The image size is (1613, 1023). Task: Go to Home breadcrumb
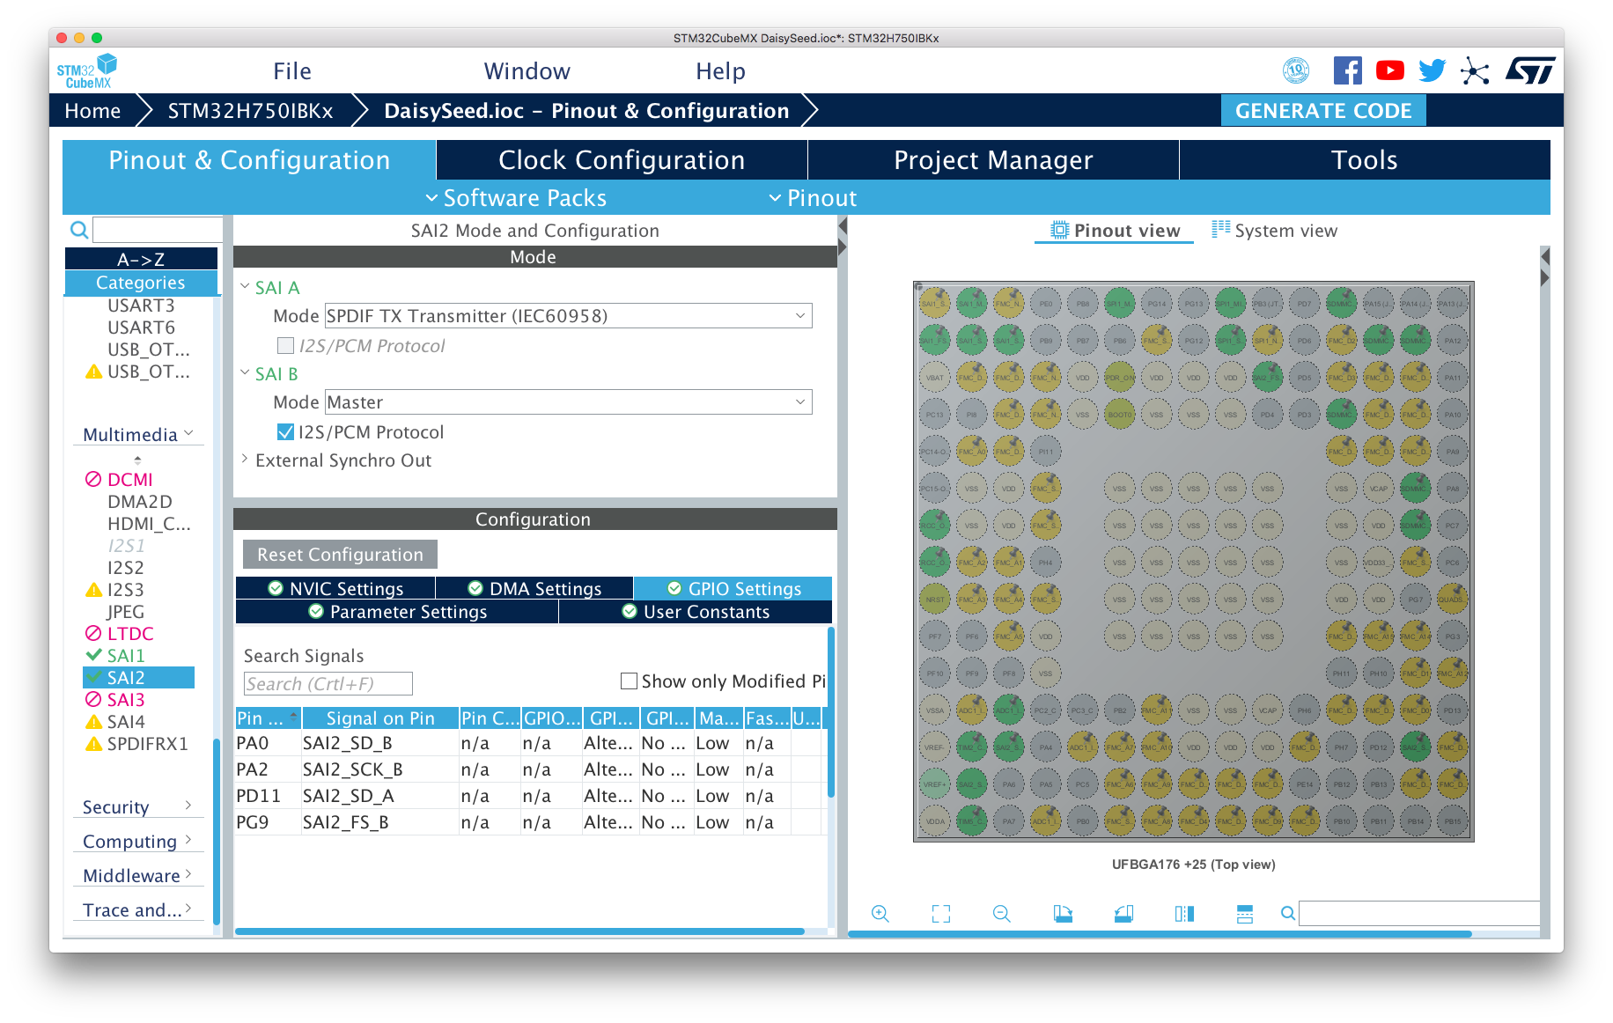pyautogui.click(x=92, y=111)
